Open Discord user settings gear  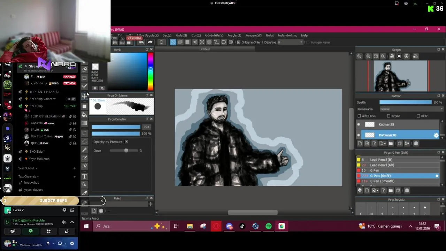coord(72,243)
